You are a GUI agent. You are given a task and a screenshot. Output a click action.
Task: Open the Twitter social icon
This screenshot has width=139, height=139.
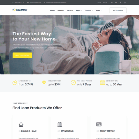tap(116, 3)
